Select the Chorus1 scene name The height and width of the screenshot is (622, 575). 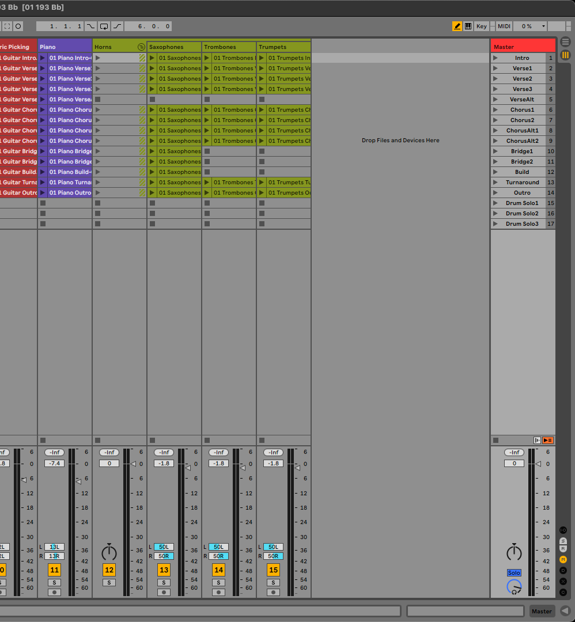(x=522, y=110)
